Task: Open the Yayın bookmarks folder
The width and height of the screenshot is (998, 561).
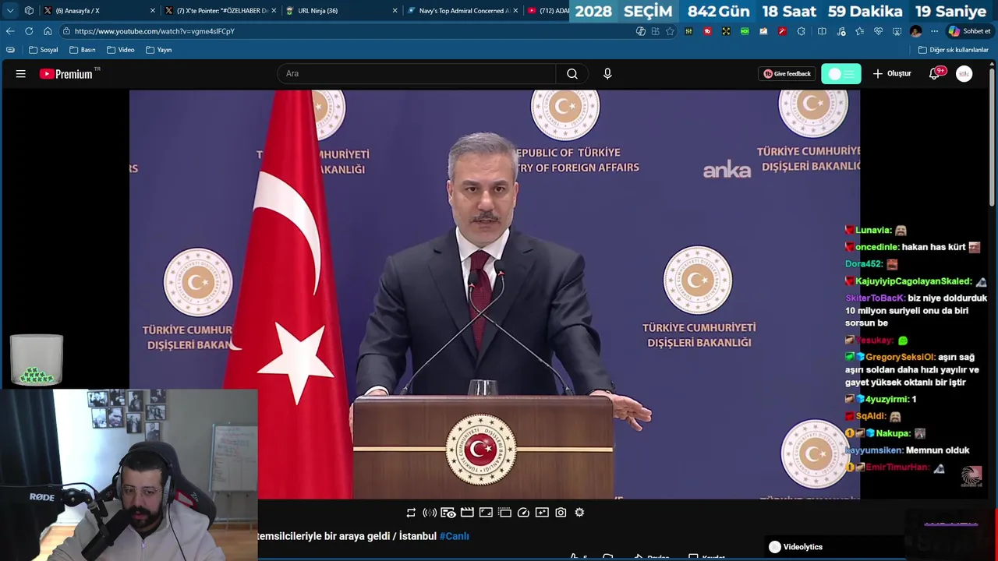Action: pos(159,50)
